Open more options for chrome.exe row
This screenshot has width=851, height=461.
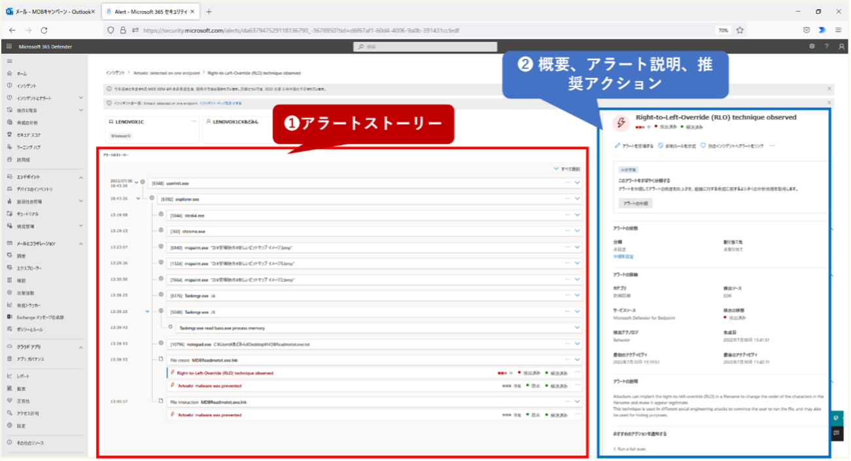(567, 231)
